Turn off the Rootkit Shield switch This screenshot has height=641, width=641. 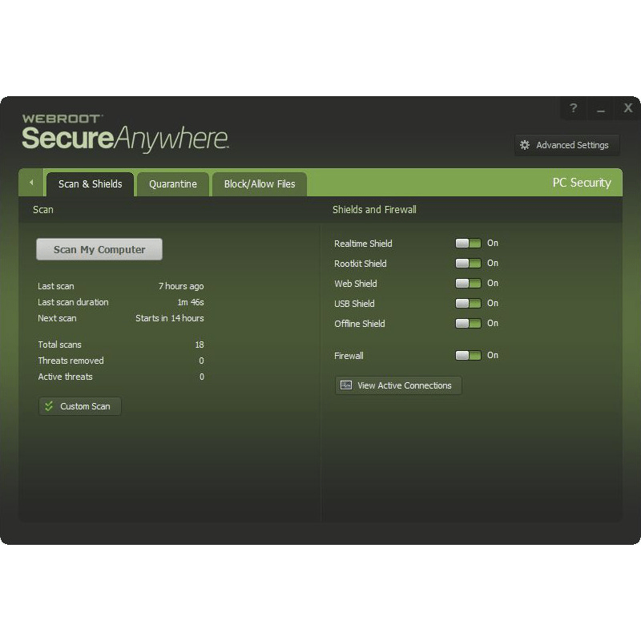(x=468, y=264)
